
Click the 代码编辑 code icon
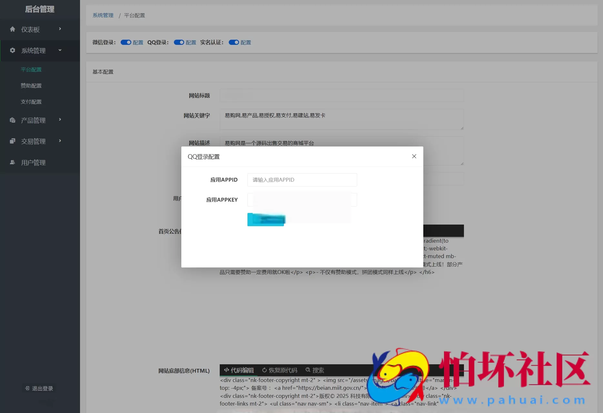click(226, 370)
